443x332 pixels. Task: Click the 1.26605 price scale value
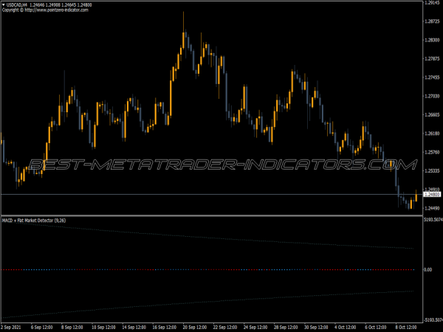[432, 115]
